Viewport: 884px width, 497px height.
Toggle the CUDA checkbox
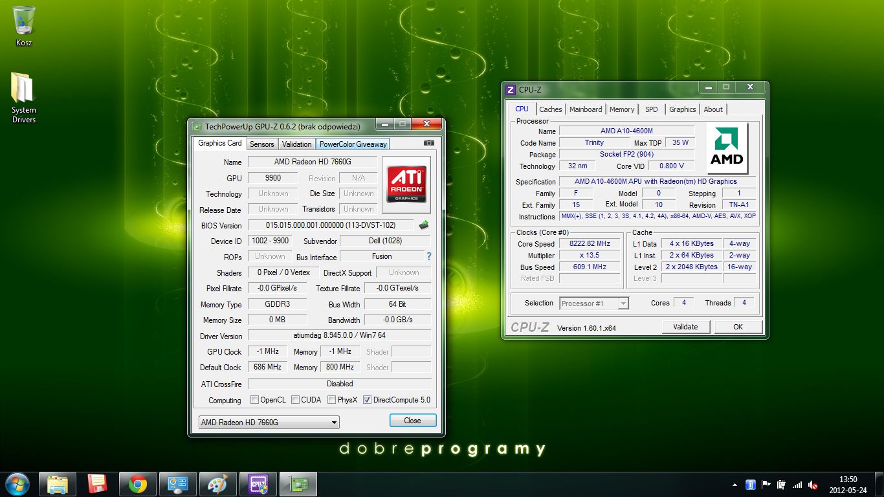pyautogui.click(x=295, y=400)
